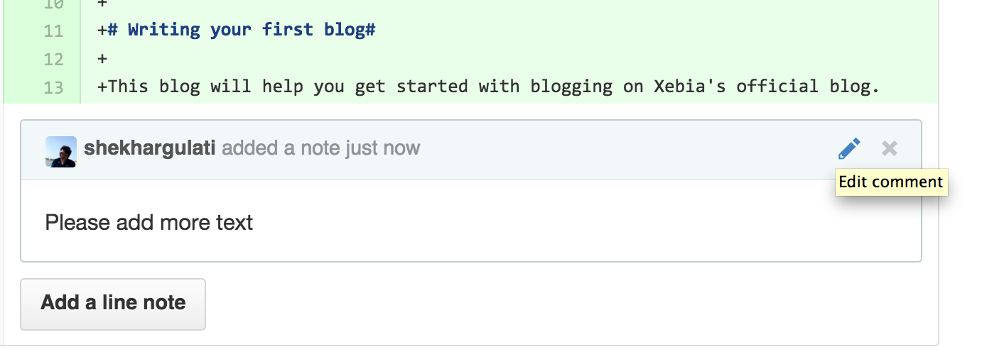Select line number 12 in the gutter
This screenshot has height=359, width=982.
click(x=53, y=60)
